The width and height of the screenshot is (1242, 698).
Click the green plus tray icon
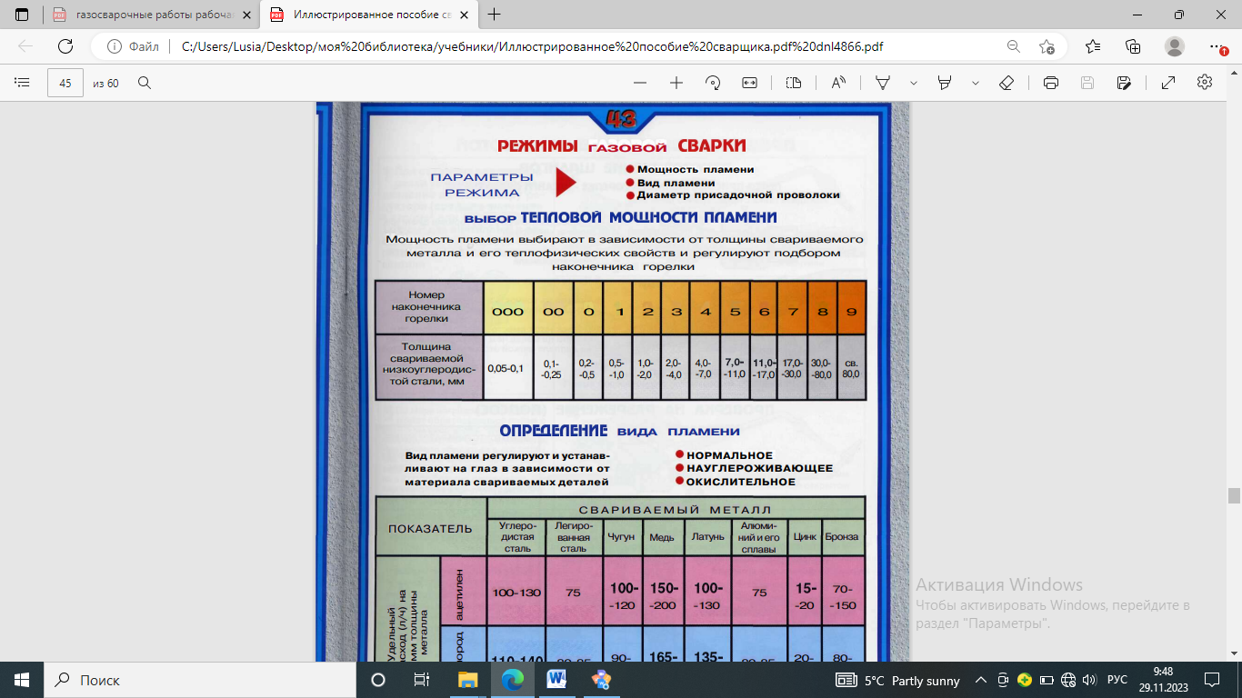[x=1025, y=680]
